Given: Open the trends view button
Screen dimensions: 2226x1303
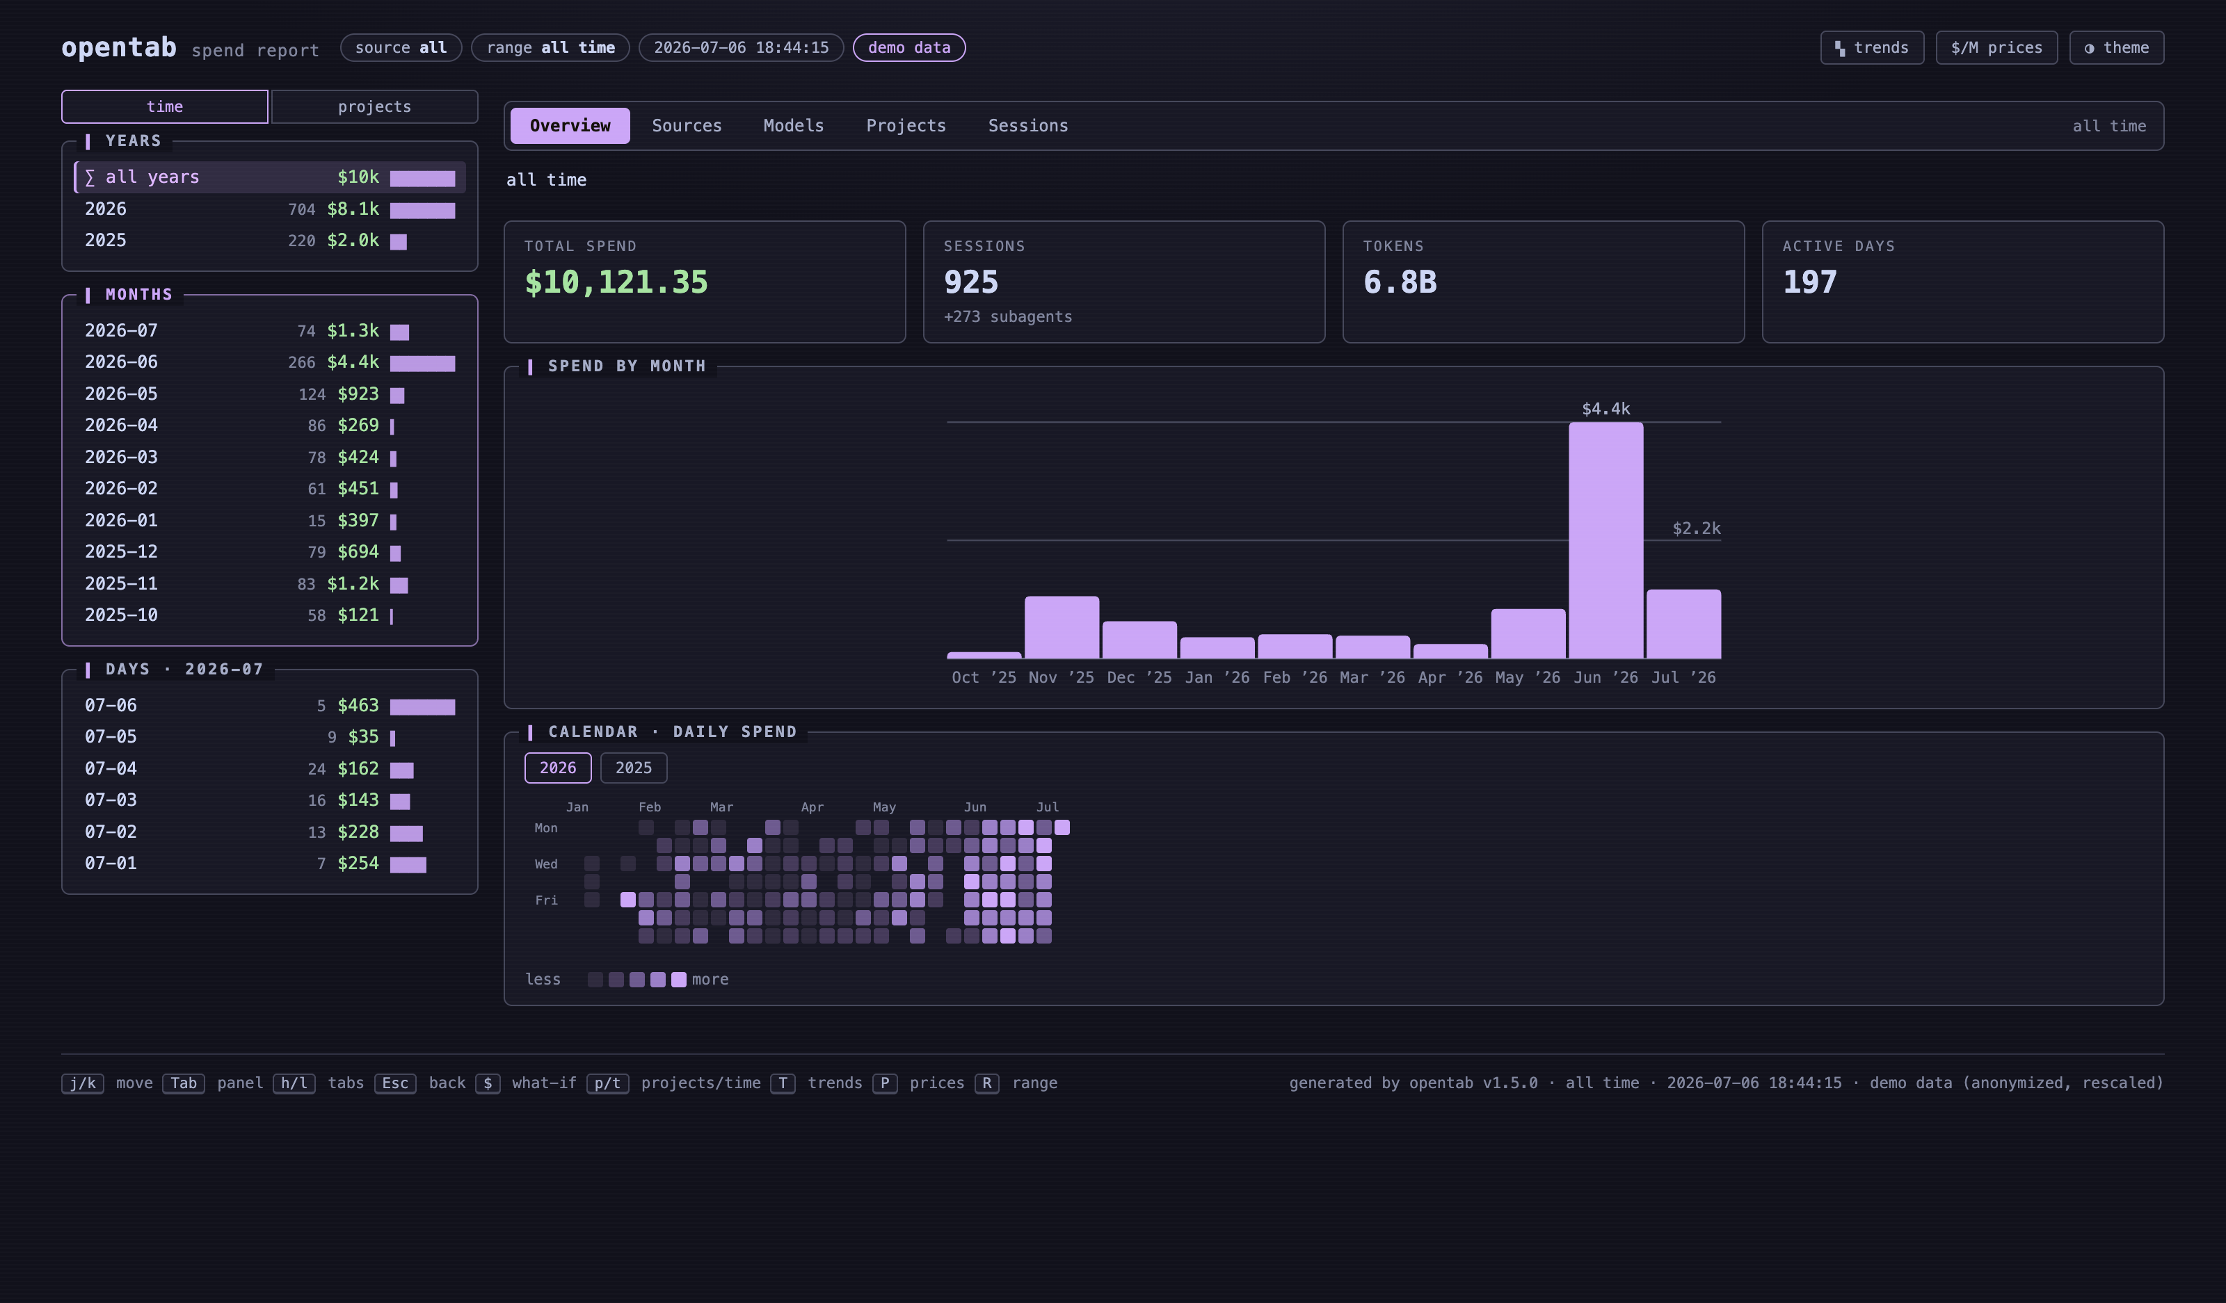Looking at the screenshot, I should point(1871,48).
